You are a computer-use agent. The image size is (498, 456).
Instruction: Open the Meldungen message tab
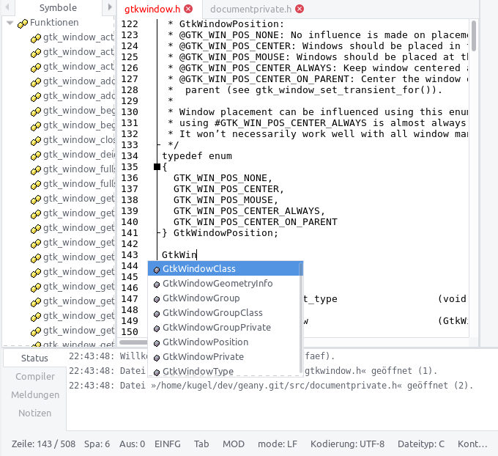[35, 395]
